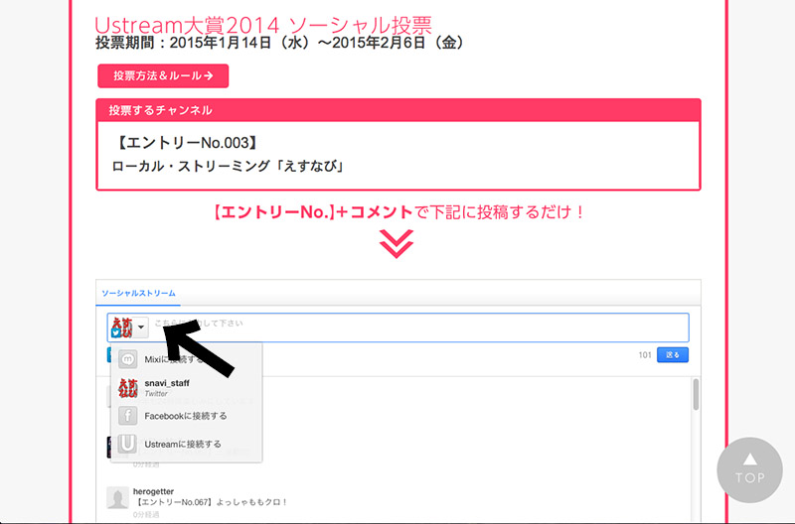Viewport: 795px width, 524px height.
Task: Select snavi_staff Twitter account in menu
Action: (186, 388)
